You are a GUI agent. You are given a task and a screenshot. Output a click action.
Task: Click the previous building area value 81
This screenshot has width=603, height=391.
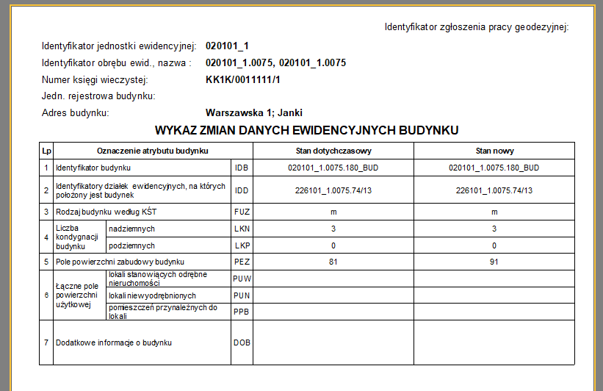[333, 262]
